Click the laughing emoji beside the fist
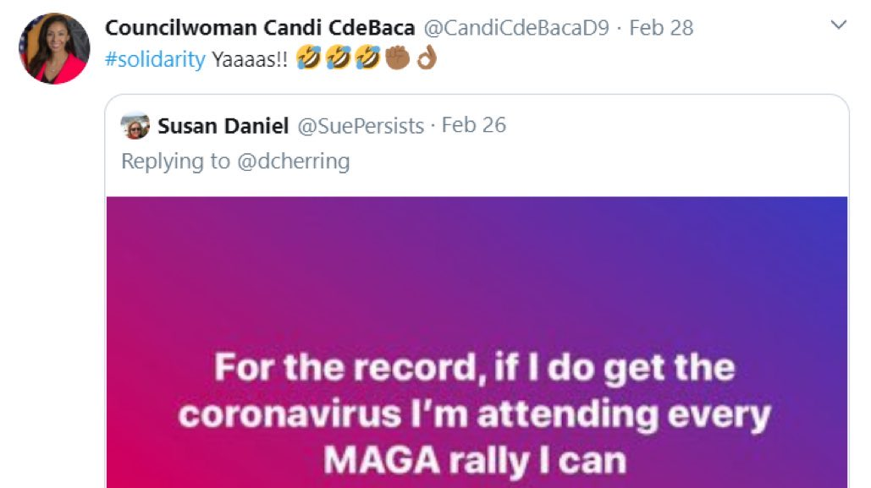The height and width of the screenshot is (488, 871). [367, 58]
